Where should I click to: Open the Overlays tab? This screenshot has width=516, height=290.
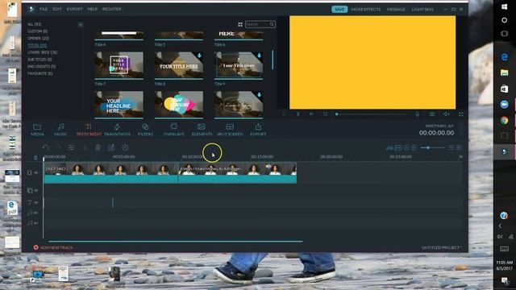point(174,130)
